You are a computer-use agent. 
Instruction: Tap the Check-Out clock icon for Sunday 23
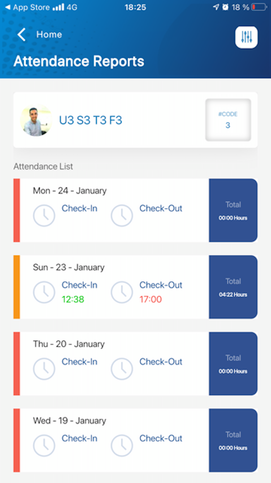(x=122, y=292)
